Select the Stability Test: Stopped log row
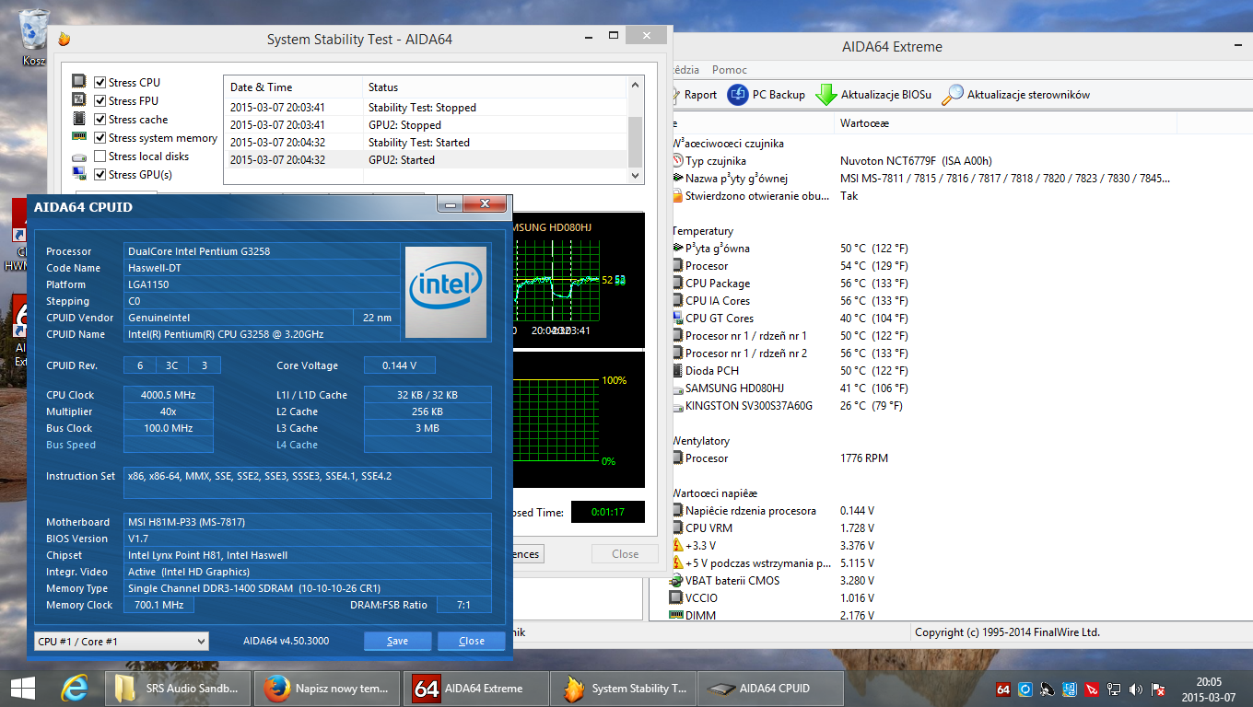The height and width of the screenshot is (707, 1253). tap(426, 108)
